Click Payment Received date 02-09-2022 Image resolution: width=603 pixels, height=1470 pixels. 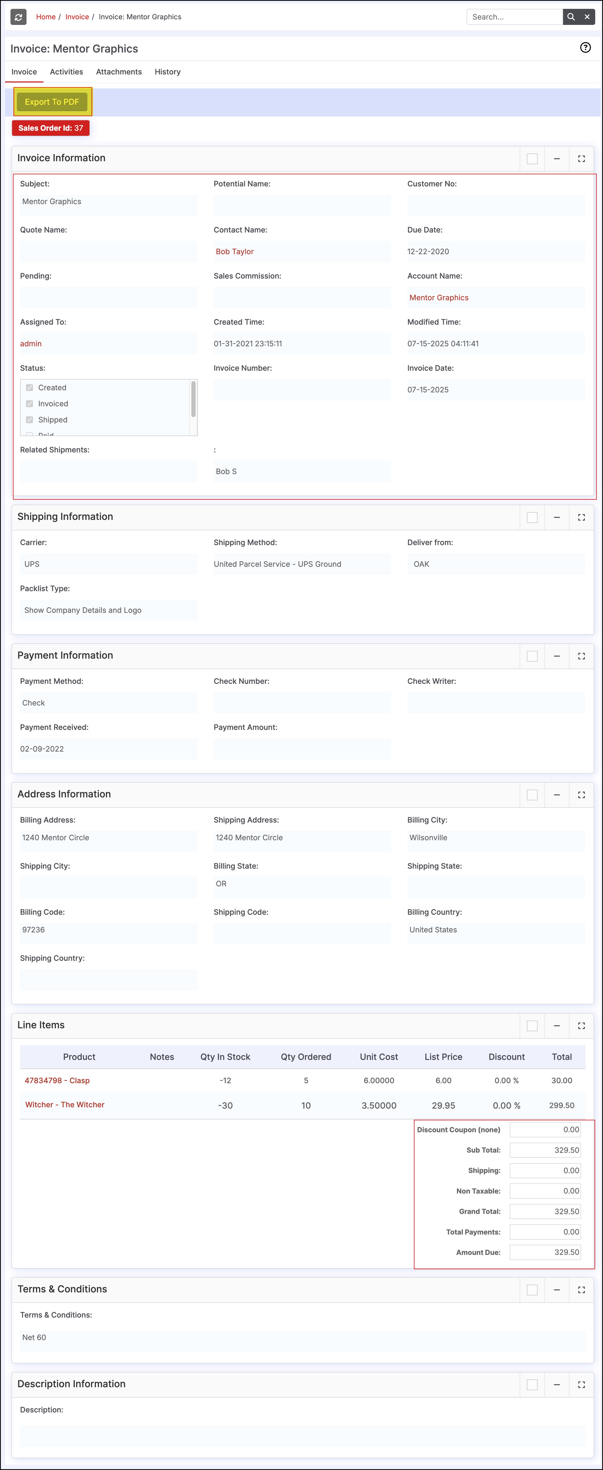tap(42, 749)
